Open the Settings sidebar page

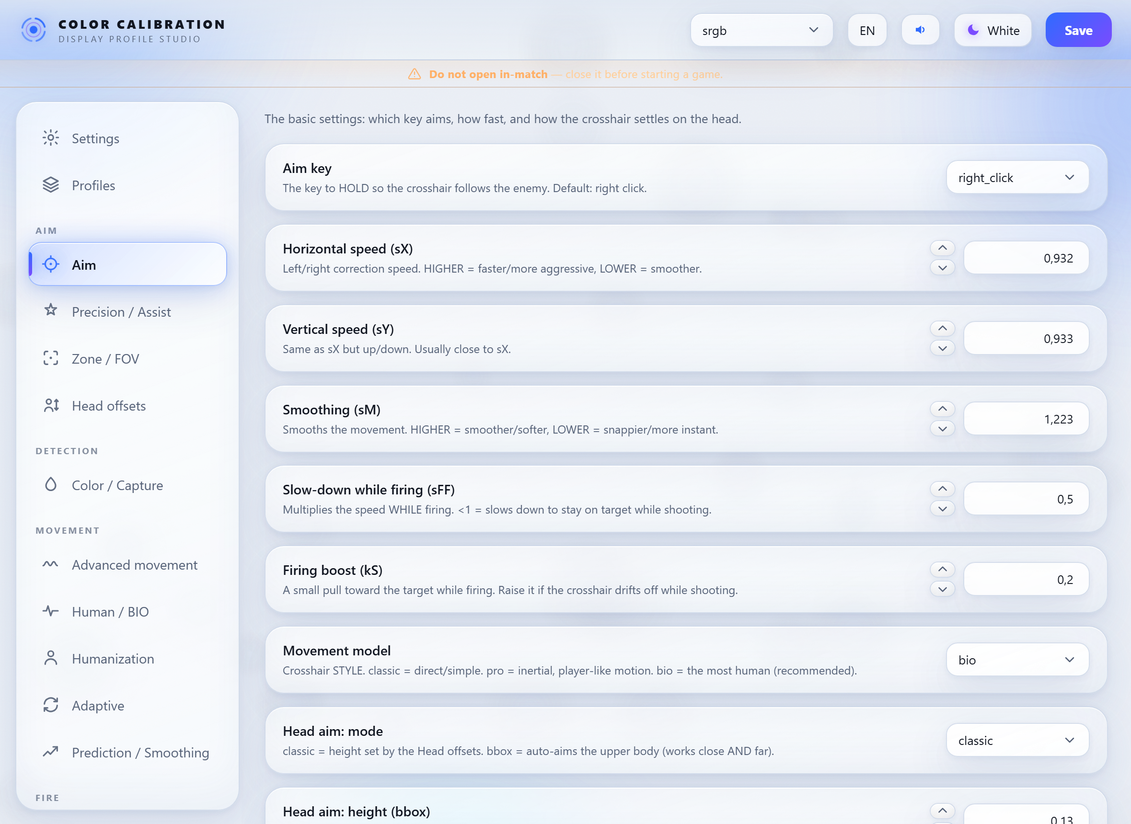coord(128,138)
